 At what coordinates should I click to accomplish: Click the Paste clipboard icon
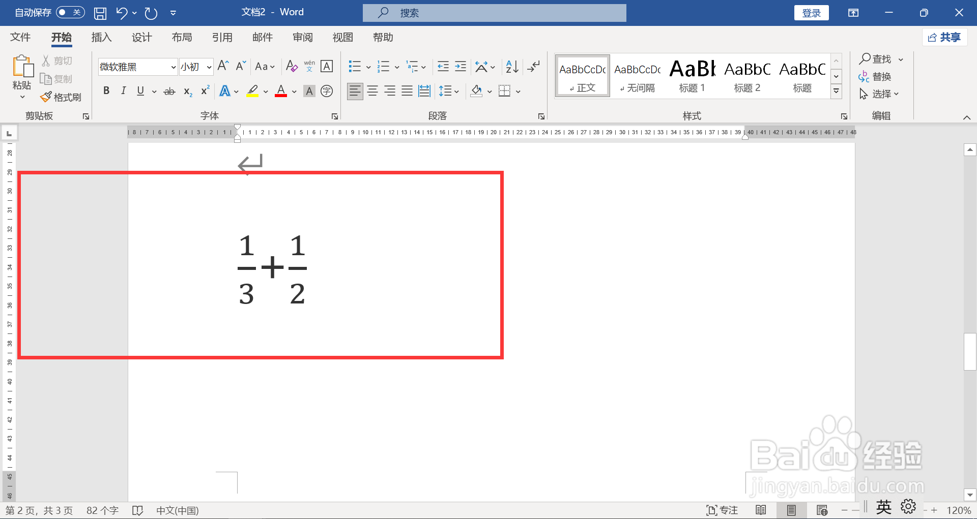coord(22,67)
